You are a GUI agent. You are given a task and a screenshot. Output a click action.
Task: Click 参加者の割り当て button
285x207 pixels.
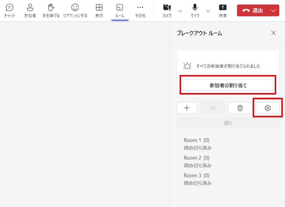pyautogui.click(x=228, y=85)
